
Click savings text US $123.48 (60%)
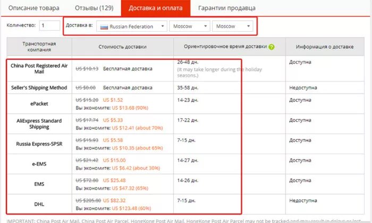coord(131,208)
